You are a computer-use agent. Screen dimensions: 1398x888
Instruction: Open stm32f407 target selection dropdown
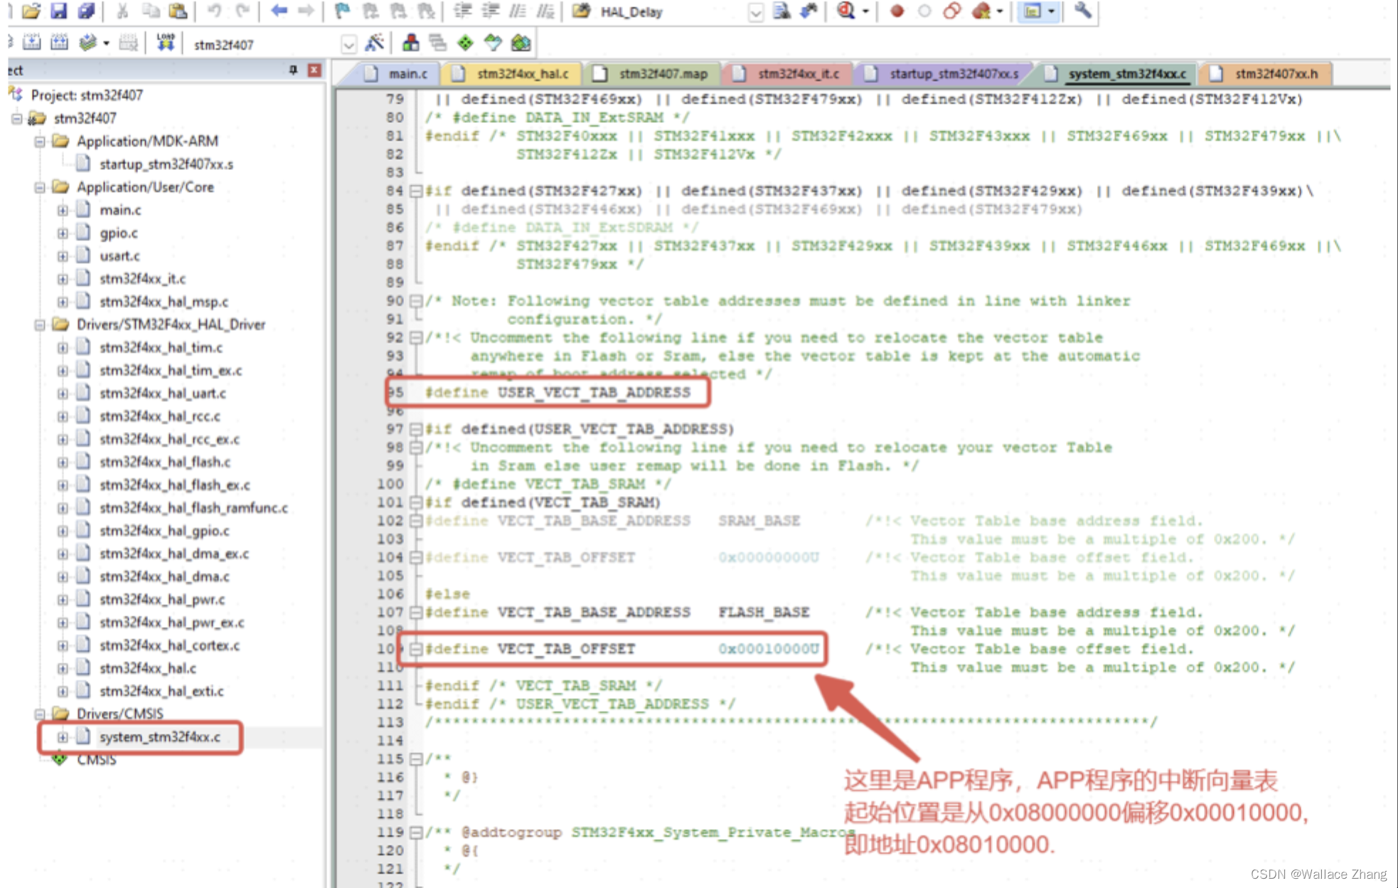click(x=348, y=45)
